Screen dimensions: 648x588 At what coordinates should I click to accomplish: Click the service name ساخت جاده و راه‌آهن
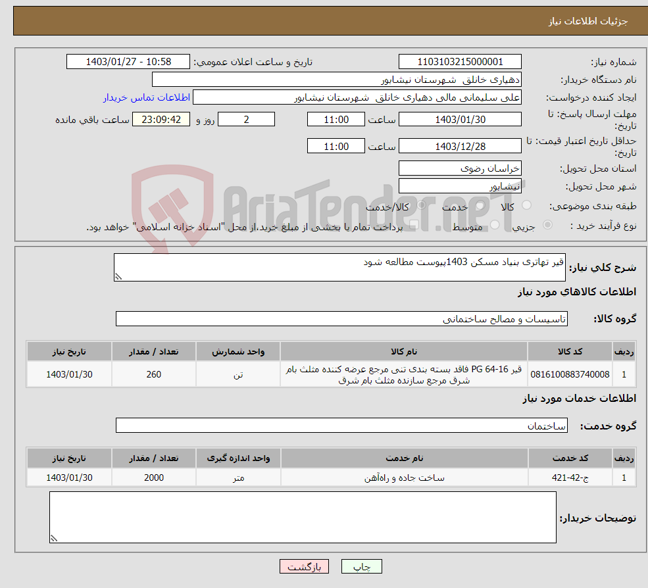pos(404,478)
